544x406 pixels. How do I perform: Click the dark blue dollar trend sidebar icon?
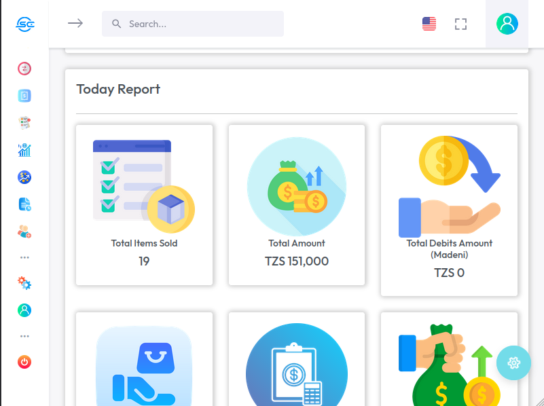pos(24,177)
